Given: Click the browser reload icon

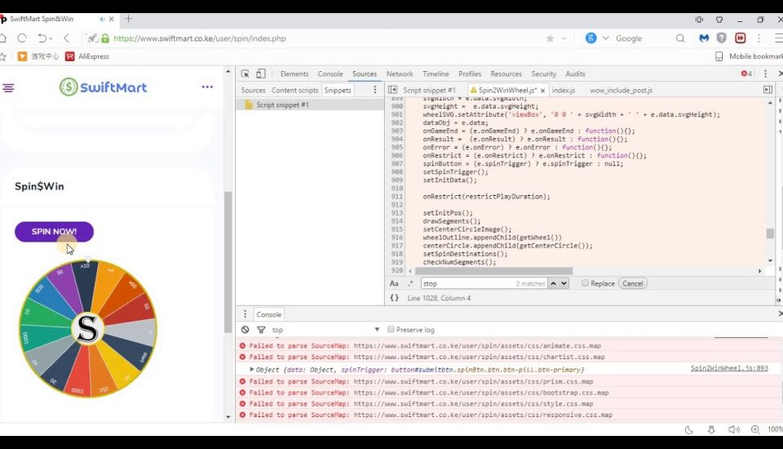Looking at the screenshot, I should coord(22,38).
